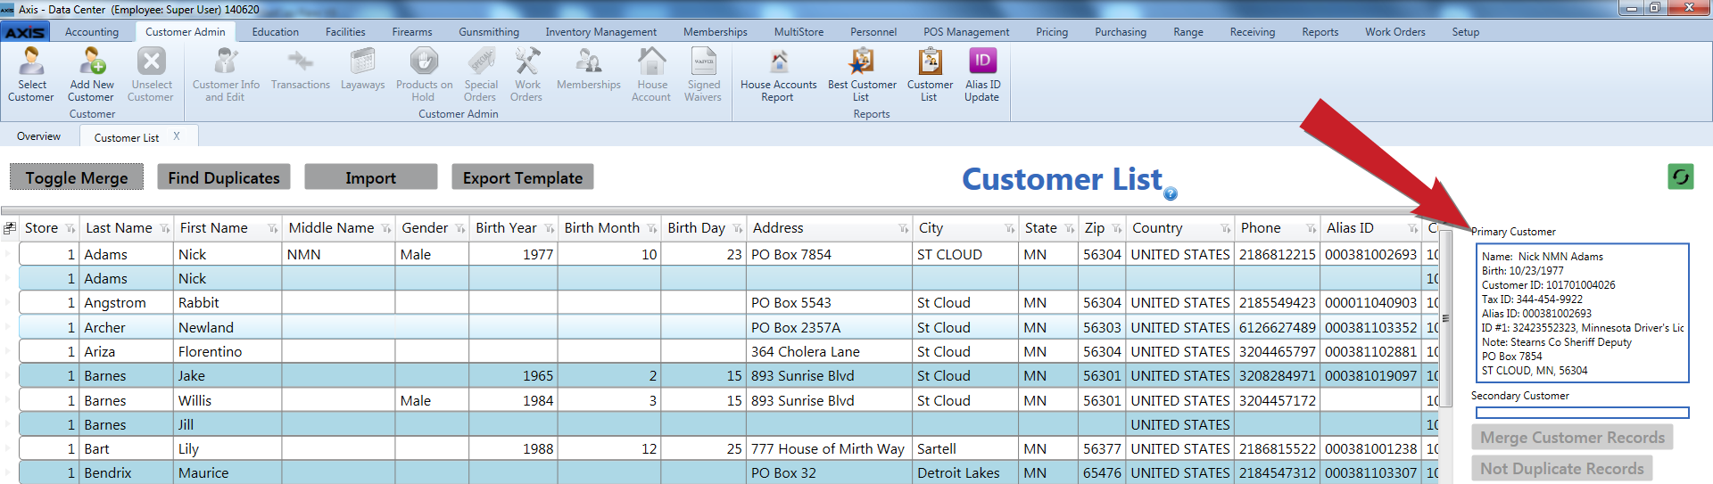Open the First Name column filter

coord(273,229)
